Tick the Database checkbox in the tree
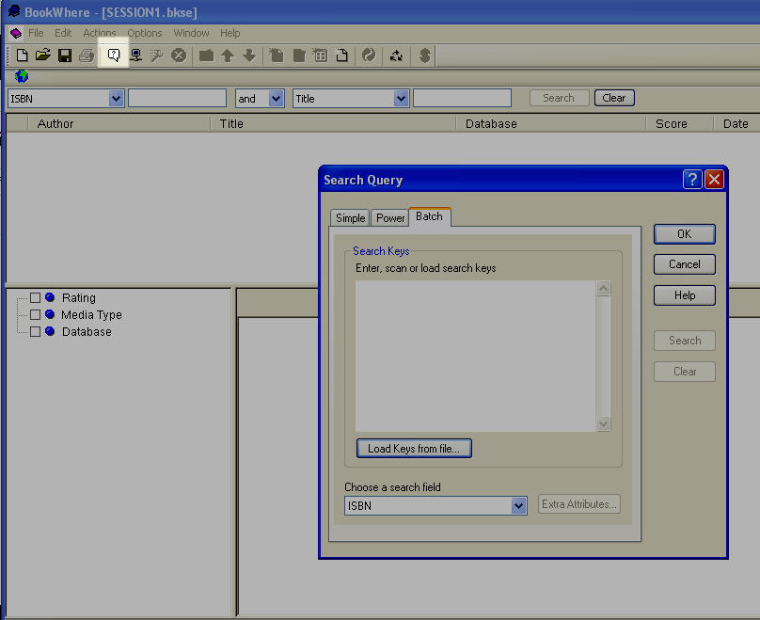Image resolution: width=760 pixels, height=620 pixels. (35, 331)
